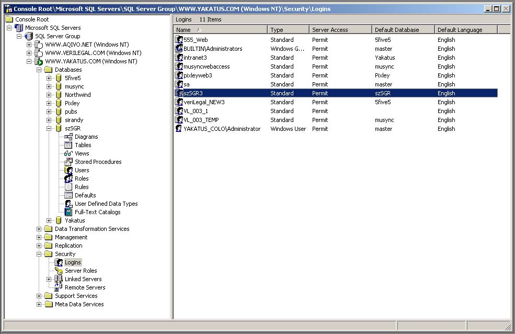Click the Logins icon in Security
The image size is (515, 334).
point(59,262)
